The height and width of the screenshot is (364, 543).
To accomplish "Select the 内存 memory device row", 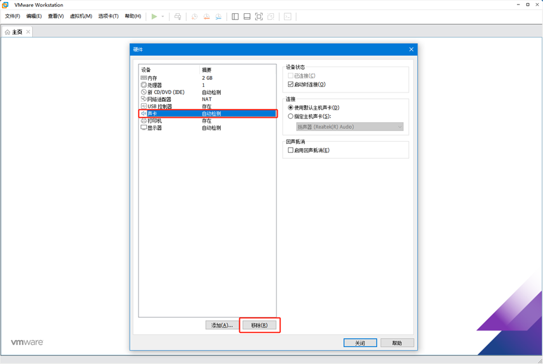I will pos(208,78).
